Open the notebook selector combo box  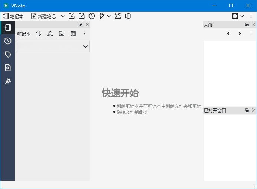click(52, 46)
